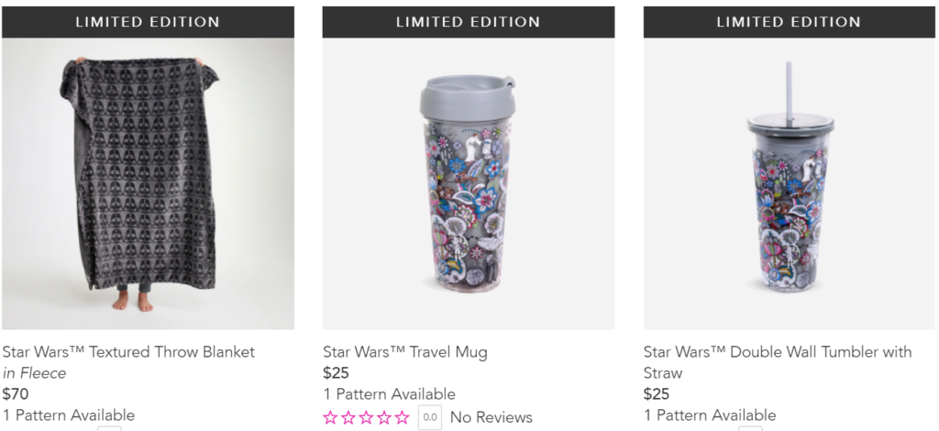
Task: Click the Limited Edition banner above the travel mug
Action: (469, 22)
